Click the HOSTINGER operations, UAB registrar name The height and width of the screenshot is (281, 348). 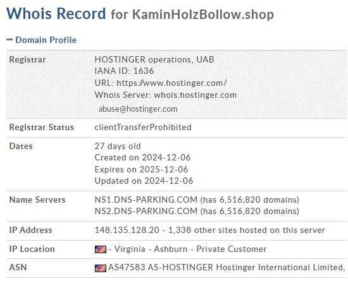point(154,59)
